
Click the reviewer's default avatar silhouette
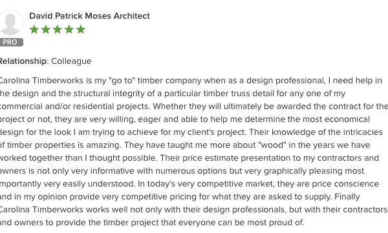[10, 23]
